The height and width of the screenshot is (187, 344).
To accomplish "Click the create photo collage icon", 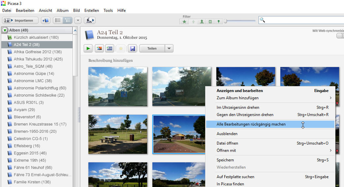I will 99,49.
